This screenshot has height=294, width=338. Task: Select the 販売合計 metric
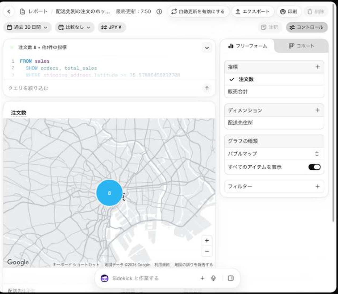pos(274,91)
